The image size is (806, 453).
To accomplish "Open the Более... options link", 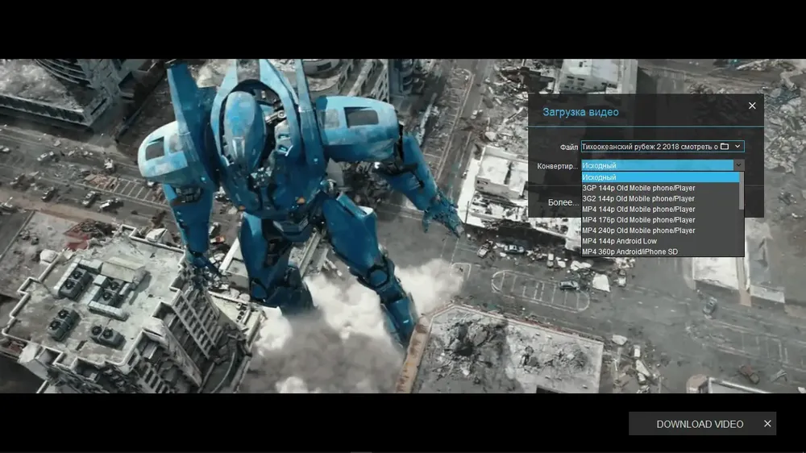I will (x=563, y=202).
